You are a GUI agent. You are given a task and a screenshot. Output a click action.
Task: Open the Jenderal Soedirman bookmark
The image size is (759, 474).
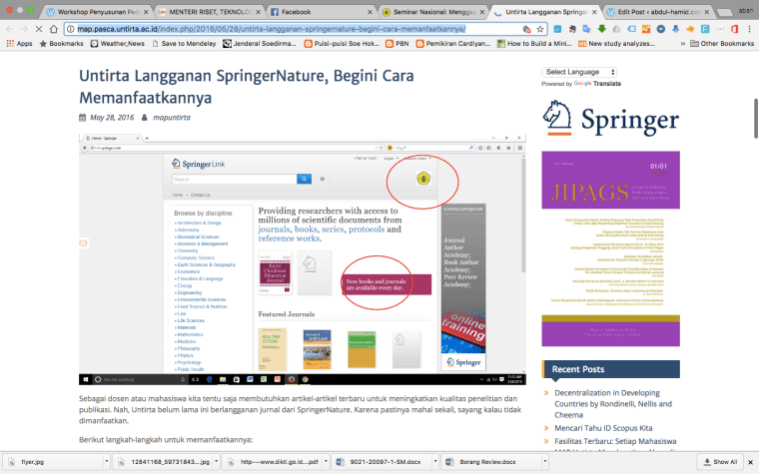point(260,44)
